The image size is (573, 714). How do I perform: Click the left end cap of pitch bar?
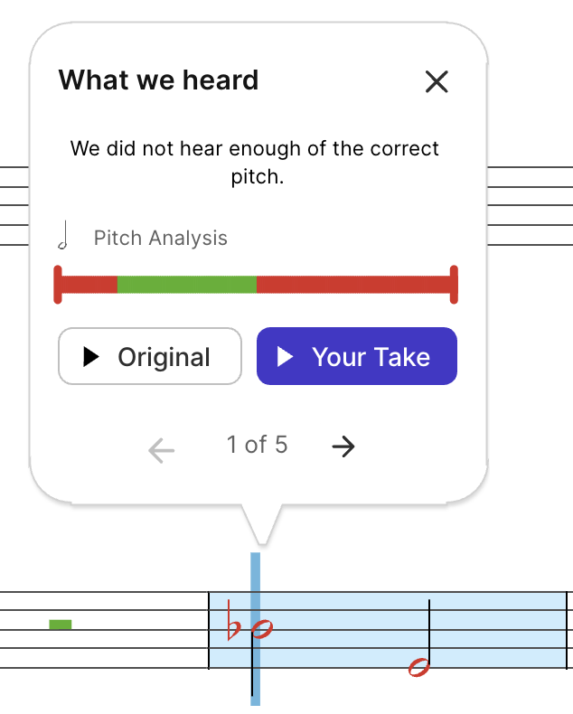point(58,285)
